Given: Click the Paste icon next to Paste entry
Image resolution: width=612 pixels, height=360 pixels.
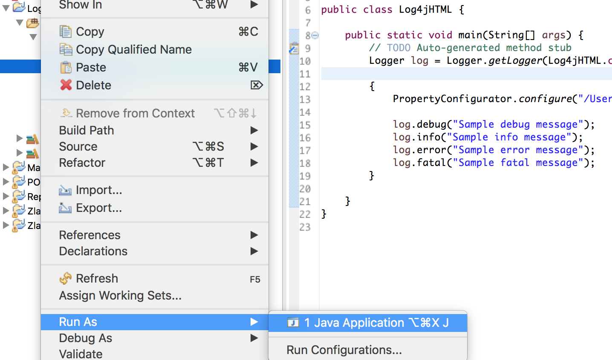Looking at the screenshot, I should pos(67,67).
